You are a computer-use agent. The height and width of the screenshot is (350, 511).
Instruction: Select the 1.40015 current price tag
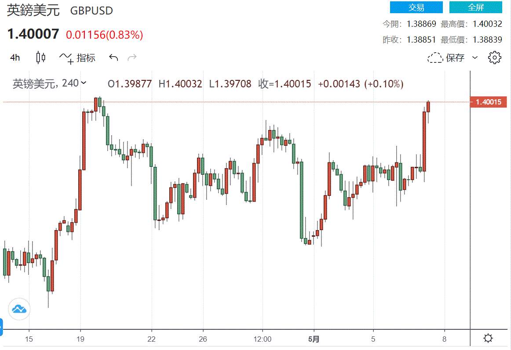coord(488,102)
